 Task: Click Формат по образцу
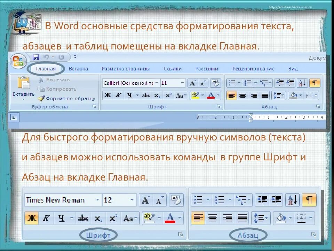66,98
